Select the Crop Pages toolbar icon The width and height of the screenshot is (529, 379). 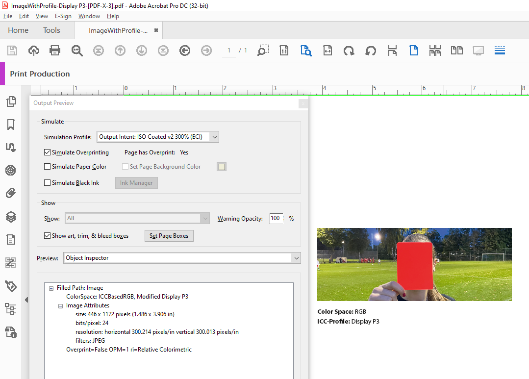[x=392, y=50]
